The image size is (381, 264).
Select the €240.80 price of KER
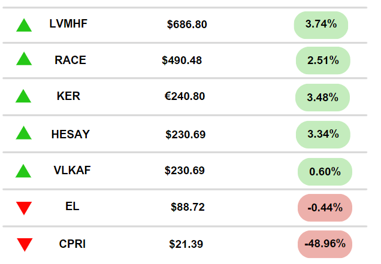185,96
